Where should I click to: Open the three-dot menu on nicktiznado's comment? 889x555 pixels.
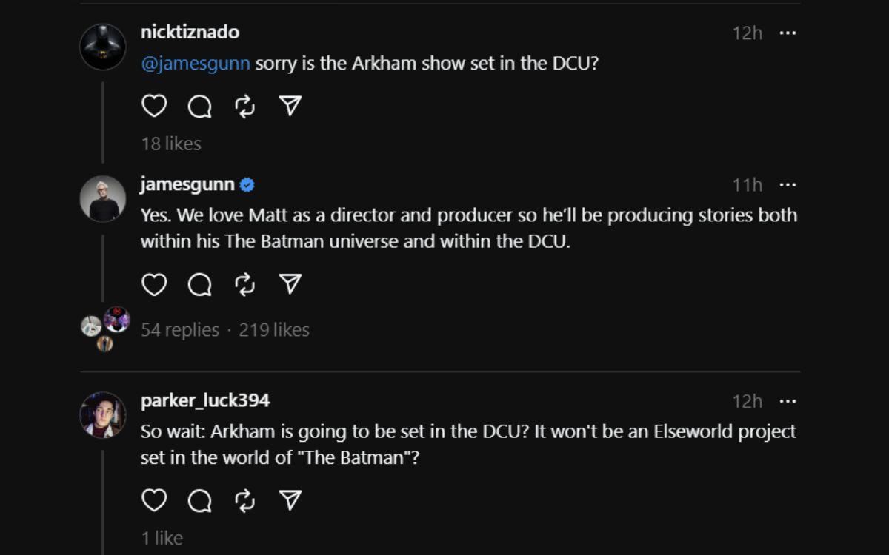(x=789, y=33)
